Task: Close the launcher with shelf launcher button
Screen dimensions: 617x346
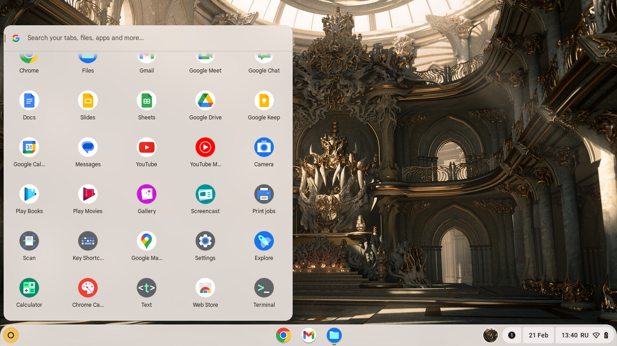Action: click(11, 335)
